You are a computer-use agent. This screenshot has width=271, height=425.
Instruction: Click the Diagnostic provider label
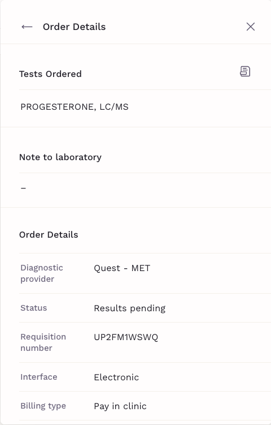[x=42, y=273]
